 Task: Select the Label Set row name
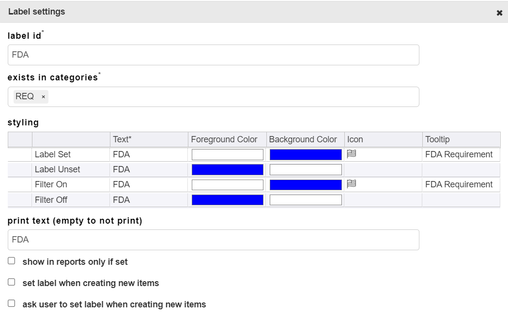(52, 154)
